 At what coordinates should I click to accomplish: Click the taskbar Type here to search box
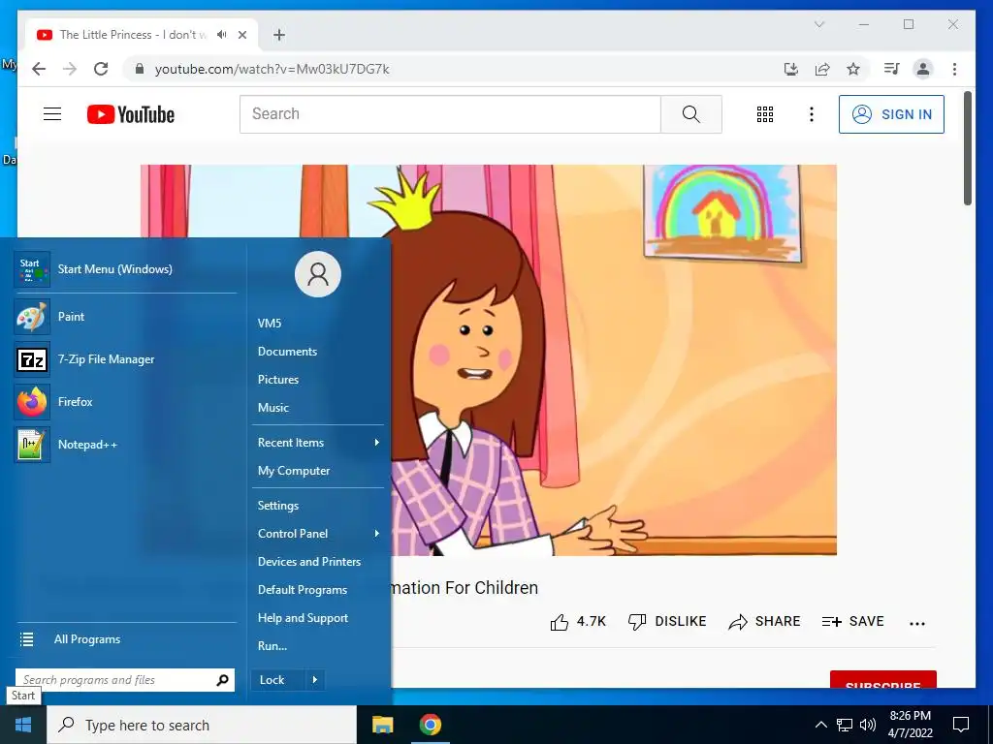(x=202, y=725)
